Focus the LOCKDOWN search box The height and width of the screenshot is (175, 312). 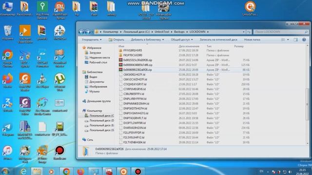click(x=281, y=32)
